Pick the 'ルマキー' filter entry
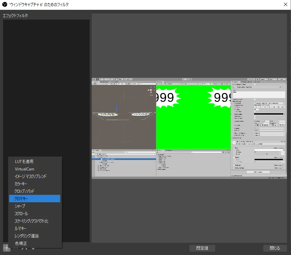 (x=35, y=229)
